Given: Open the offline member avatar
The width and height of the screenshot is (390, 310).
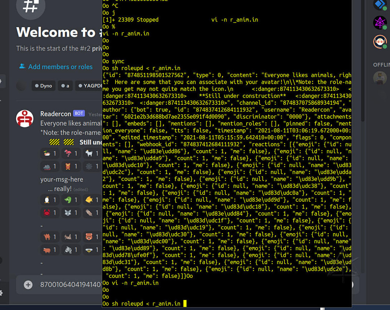Looking at the screenshot, I should 380,78.
